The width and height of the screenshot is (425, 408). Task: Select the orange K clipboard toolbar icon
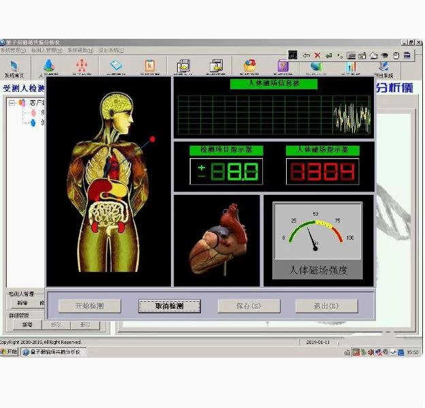click(150, 65)
